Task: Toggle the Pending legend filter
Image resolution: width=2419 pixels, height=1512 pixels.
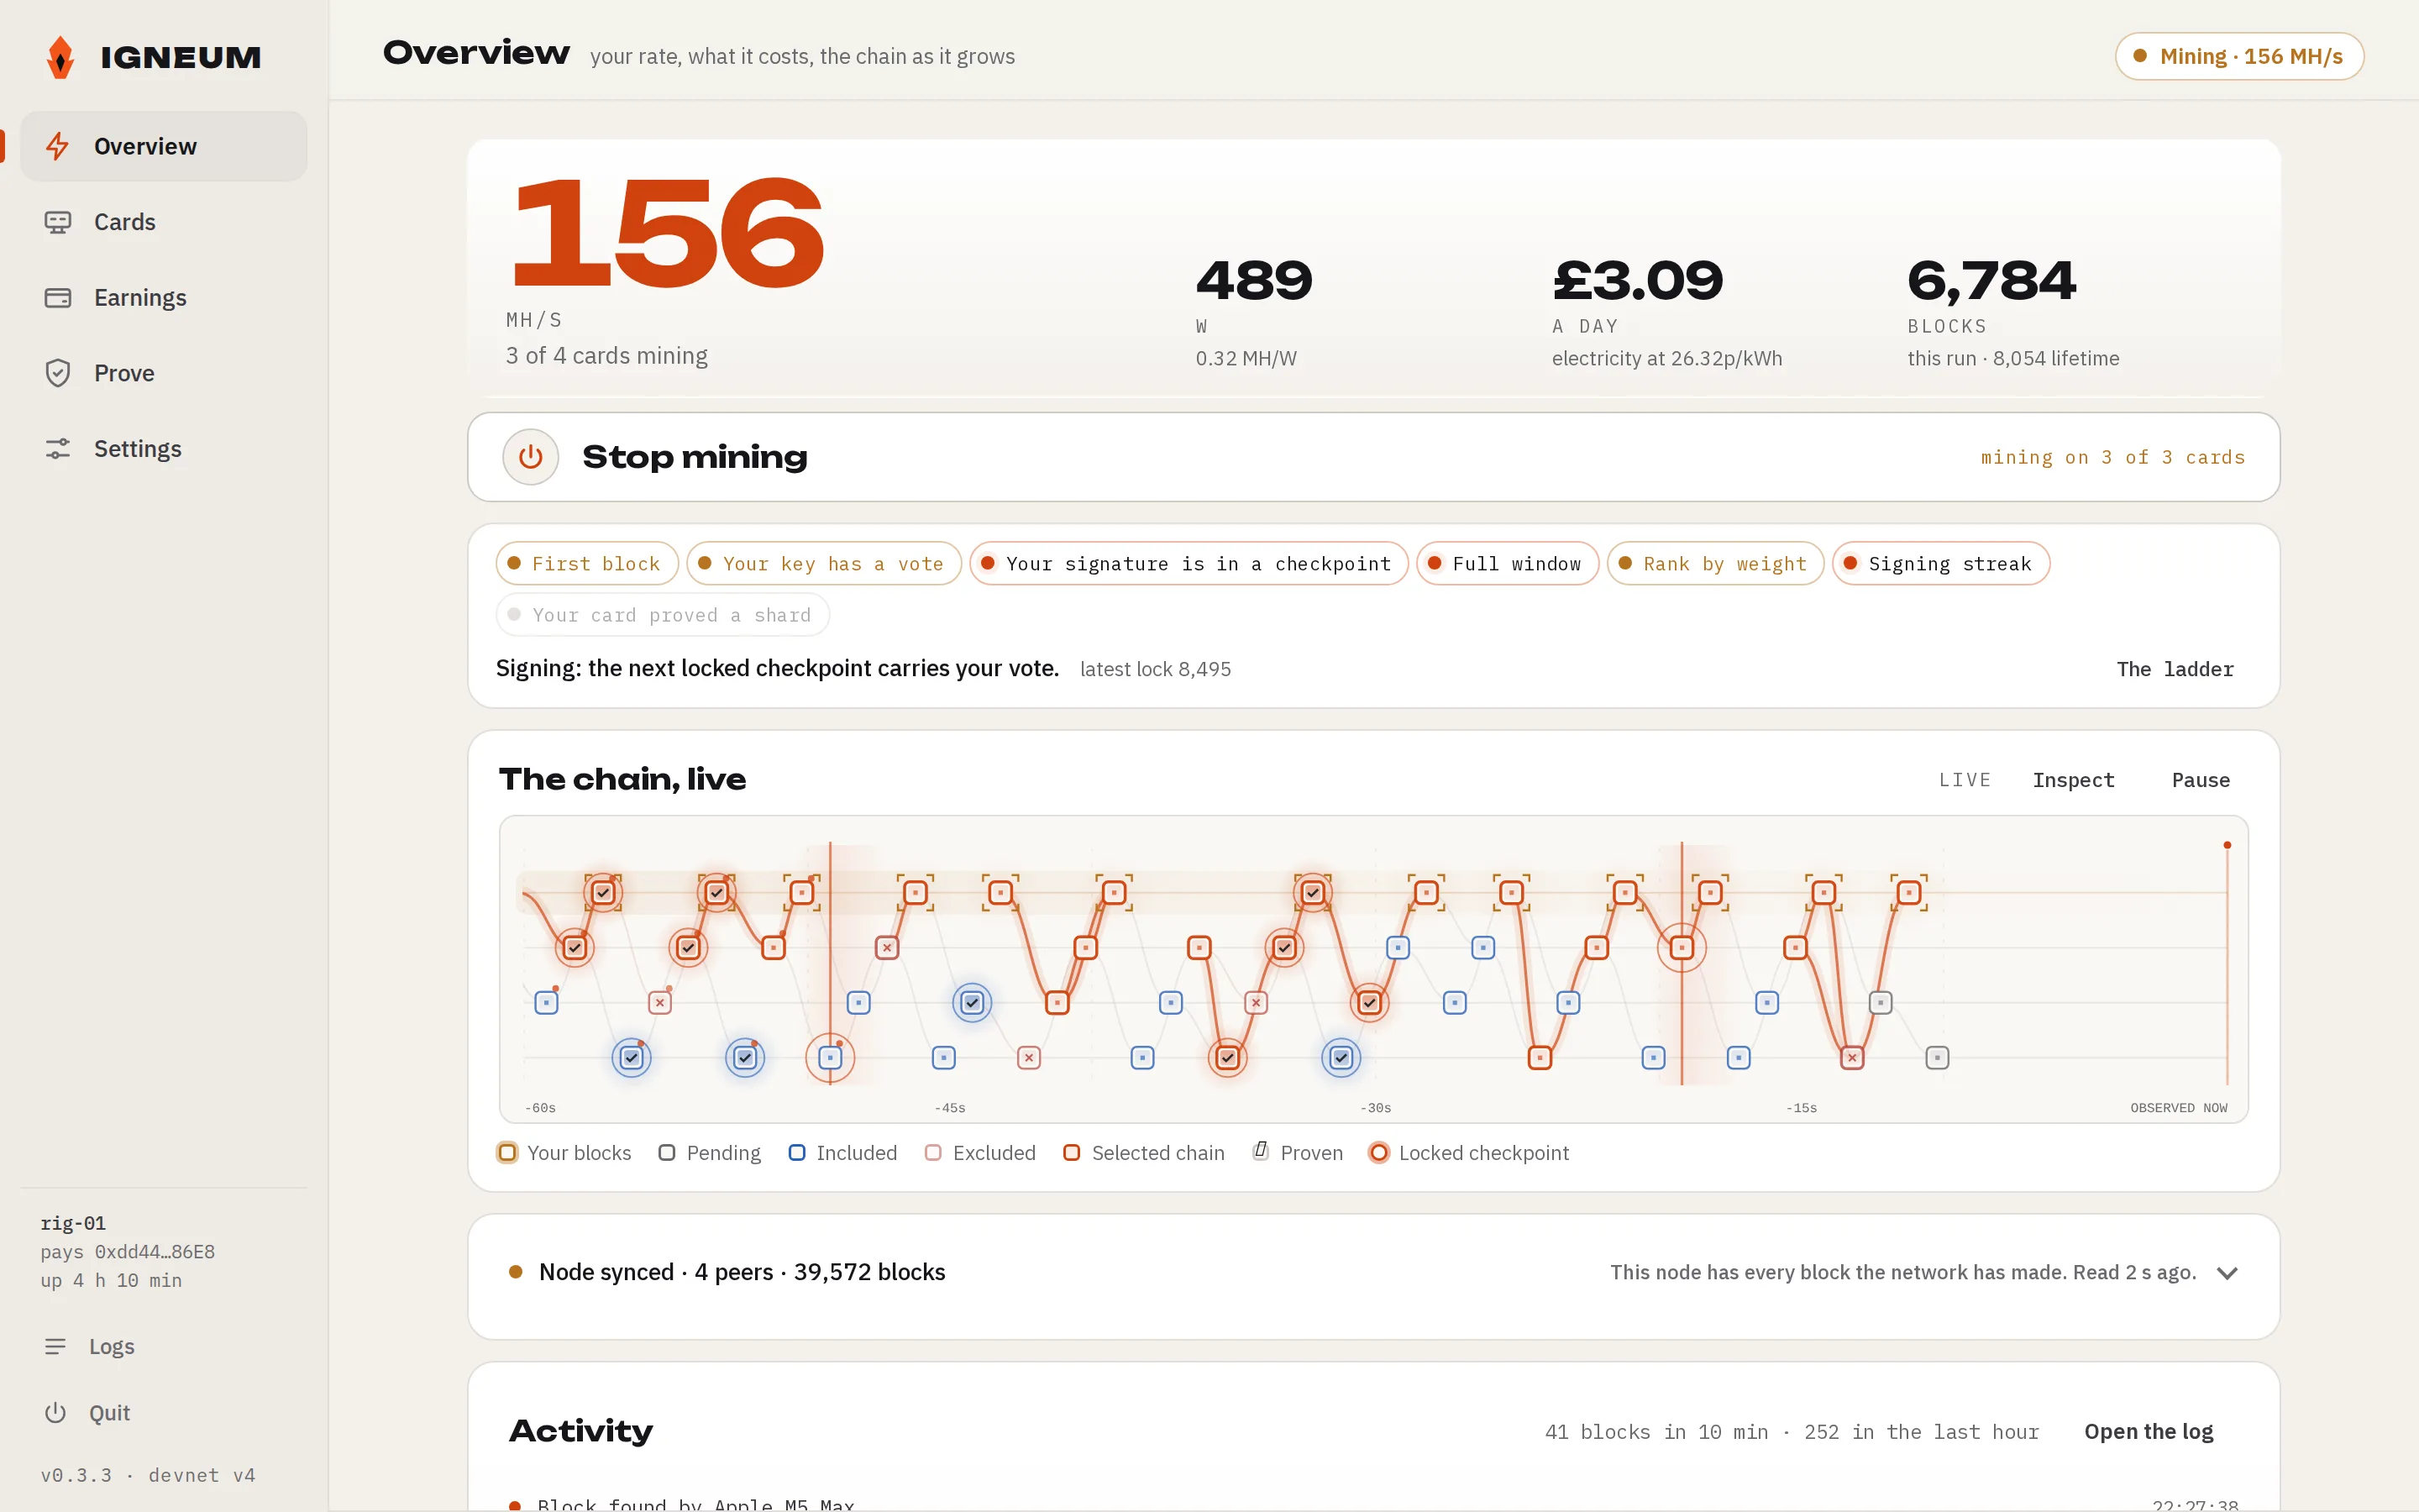Action: (710, 1153)
